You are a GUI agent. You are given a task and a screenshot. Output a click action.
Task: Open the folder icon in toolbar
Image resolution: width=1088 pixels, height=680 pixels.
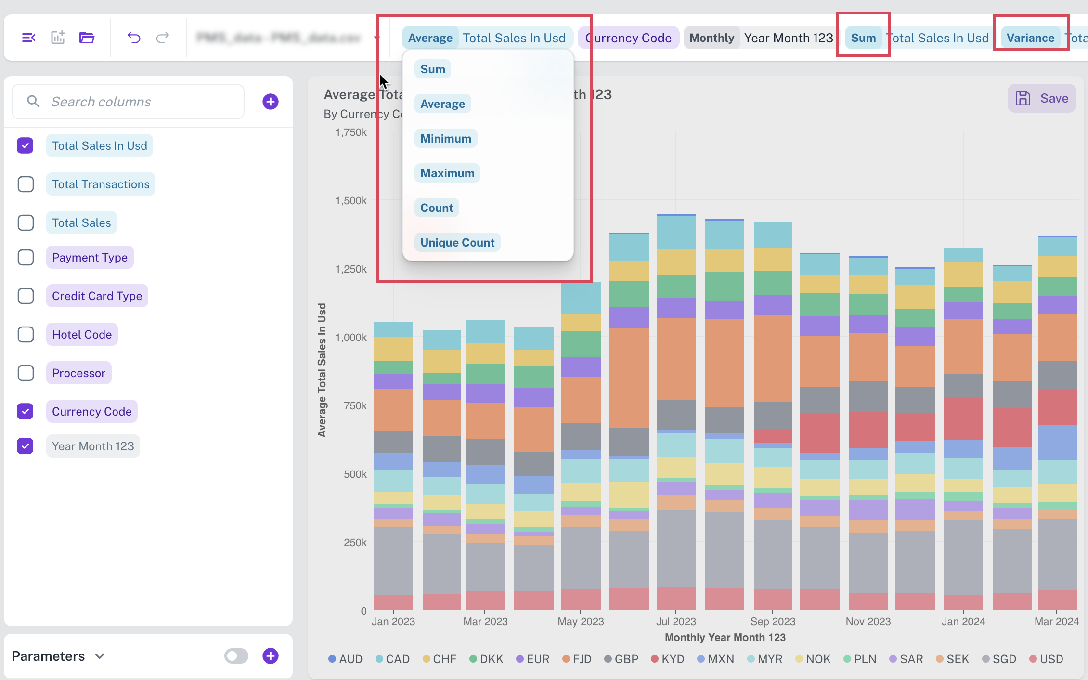(x=87, y=38)
